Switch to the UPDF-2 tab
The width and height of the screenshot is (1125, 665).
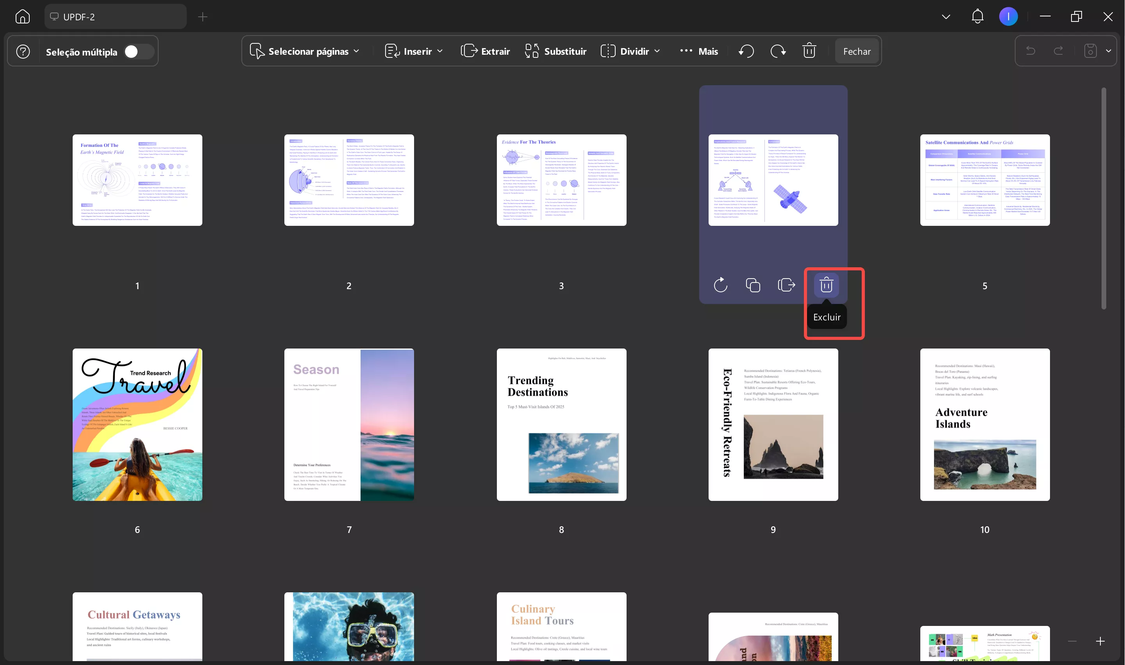(x=115, y=17)
